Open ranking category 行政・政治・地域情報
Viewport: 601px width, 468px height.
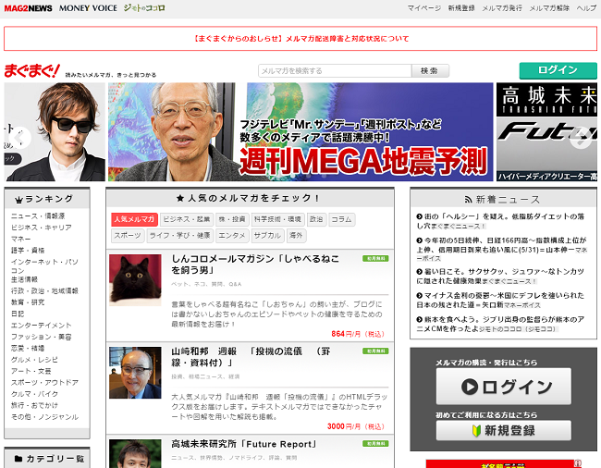click(44, 291)
